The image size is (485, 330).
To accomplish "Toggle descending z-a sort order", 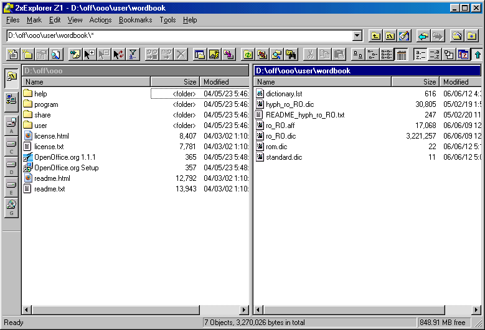I will pyautogui.click(x=435, y=55).
